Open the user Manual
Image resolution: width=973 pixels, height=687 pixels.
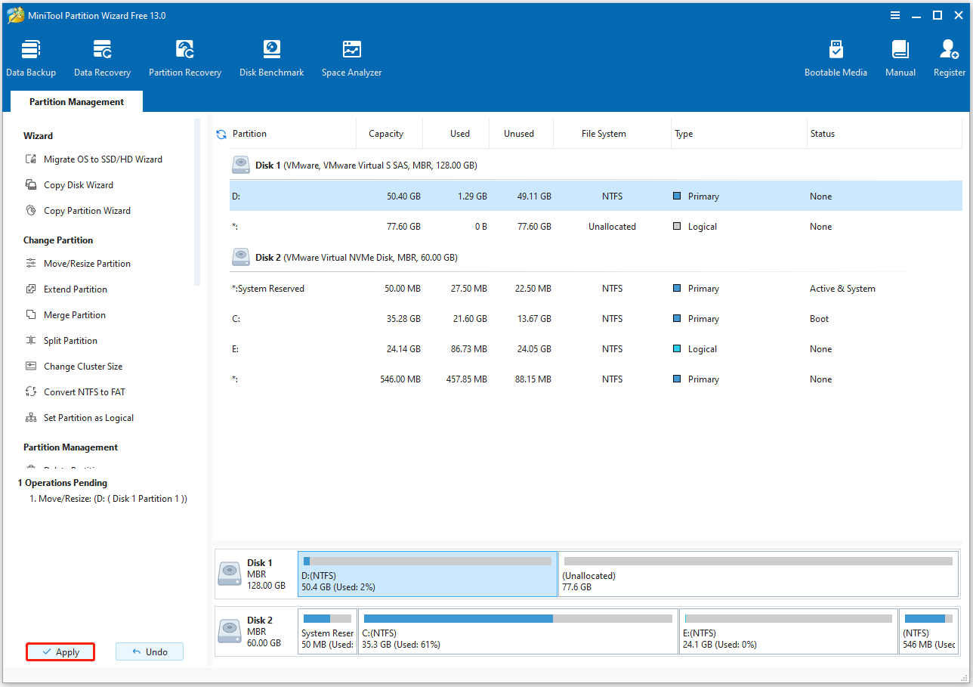(900, 57)
